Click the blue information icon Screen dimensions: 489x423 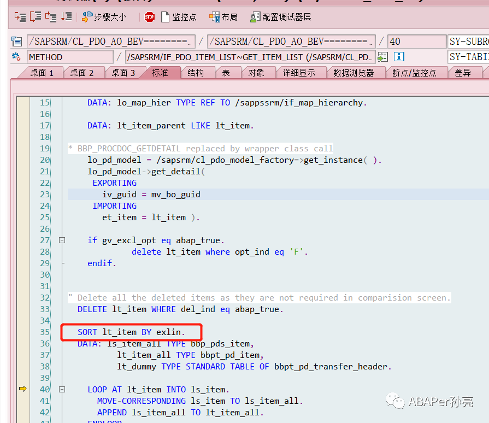click(x=399, y=57)
